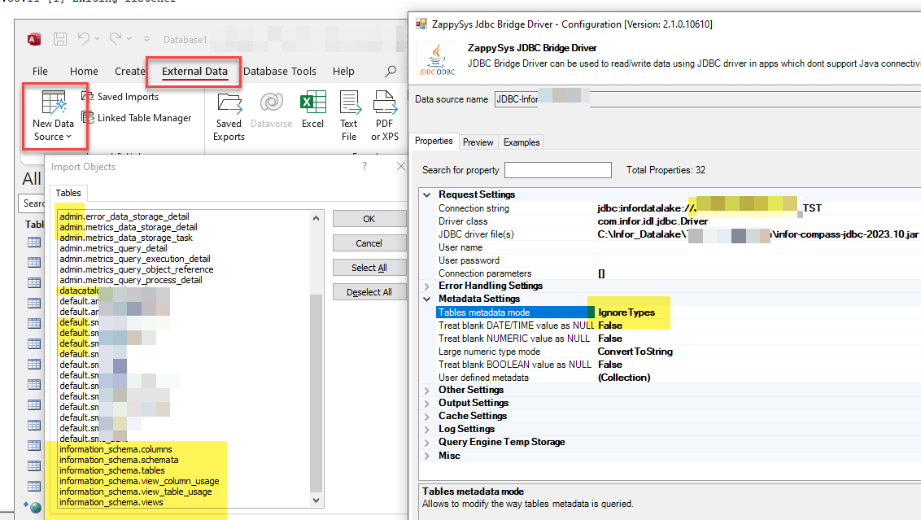Select admin.metrics_query_object_reference table

[136, 269]
